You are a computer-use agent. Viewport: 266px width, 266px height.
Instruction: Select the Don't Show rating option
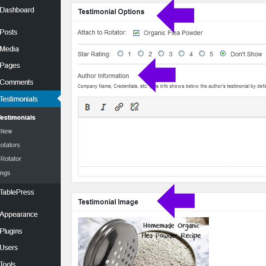coord(223,54)
